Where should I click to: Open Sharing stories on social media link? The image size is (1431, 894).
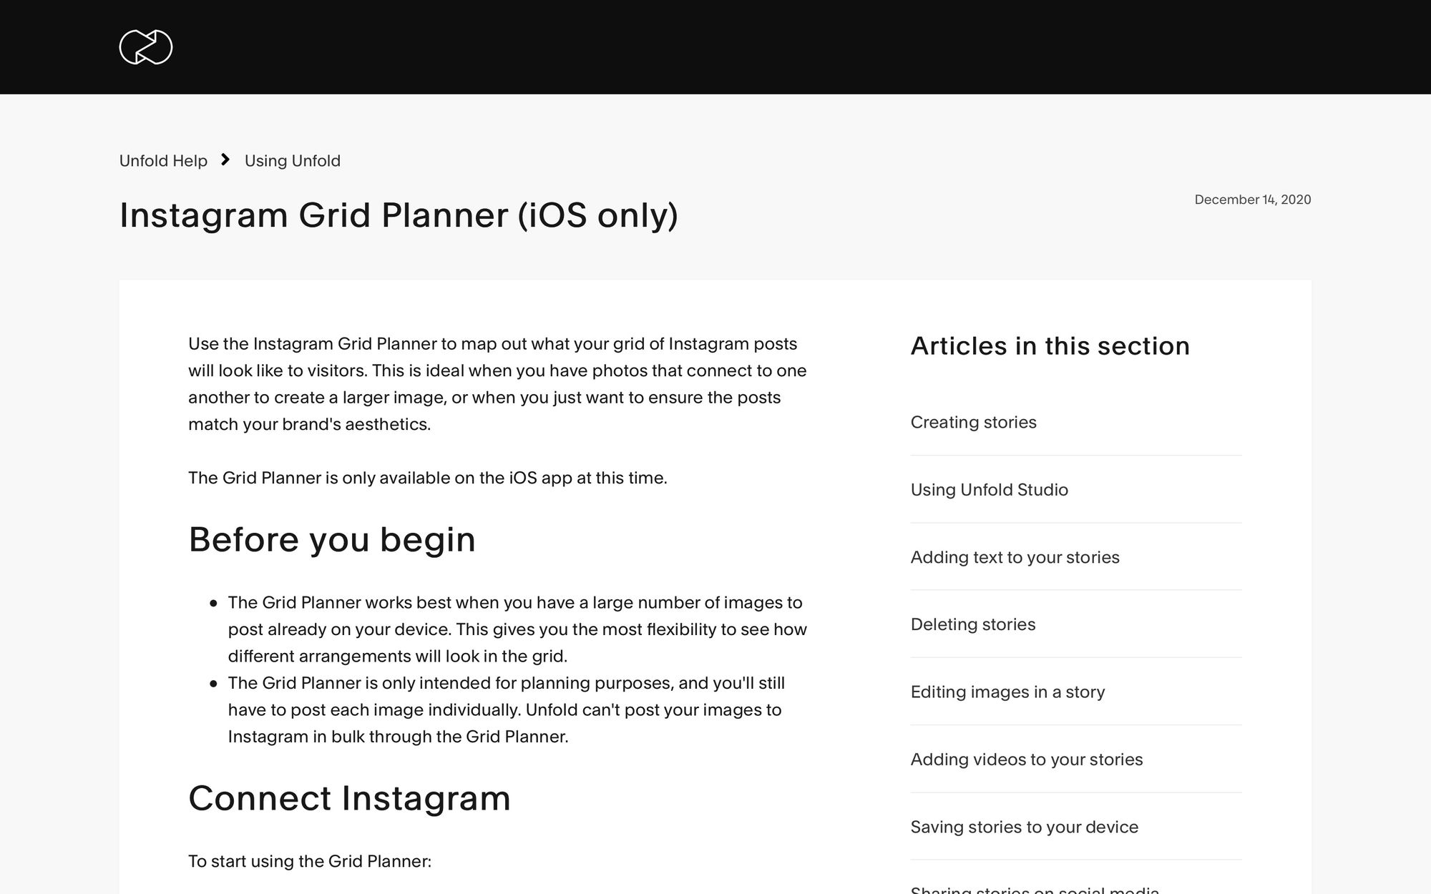1034,889
